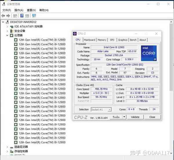Image resolution: width=174 pixels, height=160 pixels.
Task: Switch to the About tab
Action: pos(143,40)
